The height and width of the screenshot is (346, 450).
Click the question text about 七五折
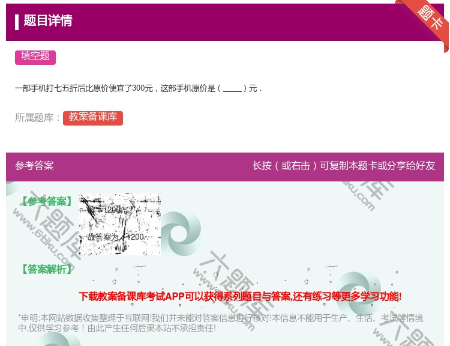coord(139,88)
